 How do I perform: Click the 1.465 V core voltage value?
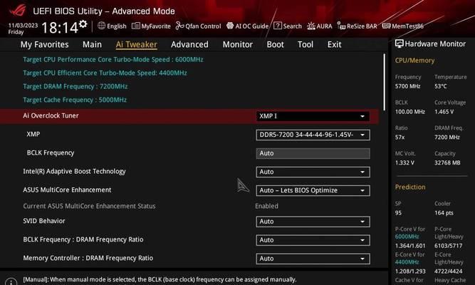pyautogui.click(x=444, y=112)
